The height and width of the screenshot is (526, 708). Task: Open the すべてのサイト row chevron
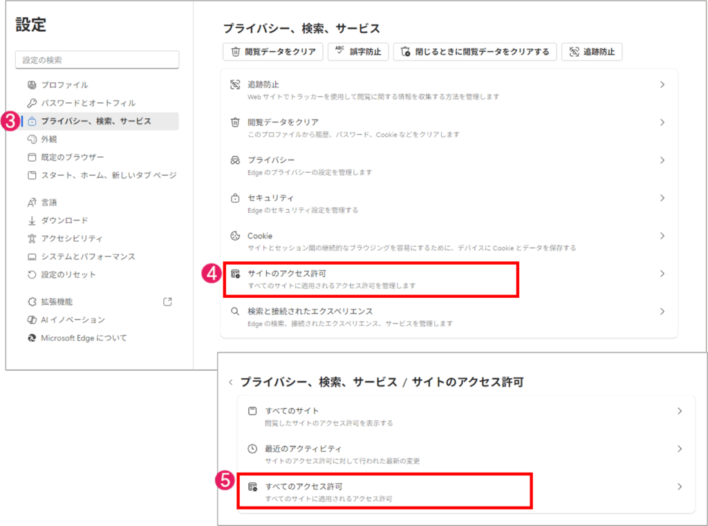[679, 411]
